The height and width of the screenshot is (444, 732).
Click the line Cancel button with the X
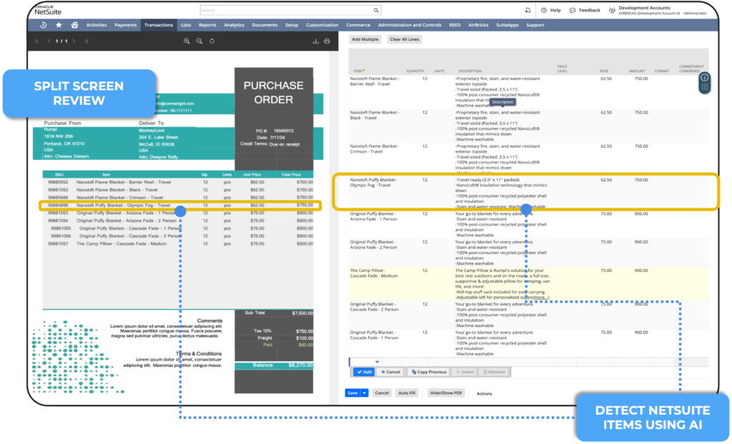pos(391,372)
